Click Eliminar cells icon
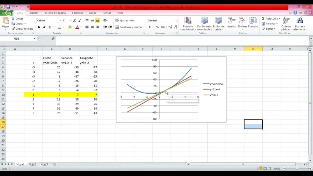 coord(242,21)
